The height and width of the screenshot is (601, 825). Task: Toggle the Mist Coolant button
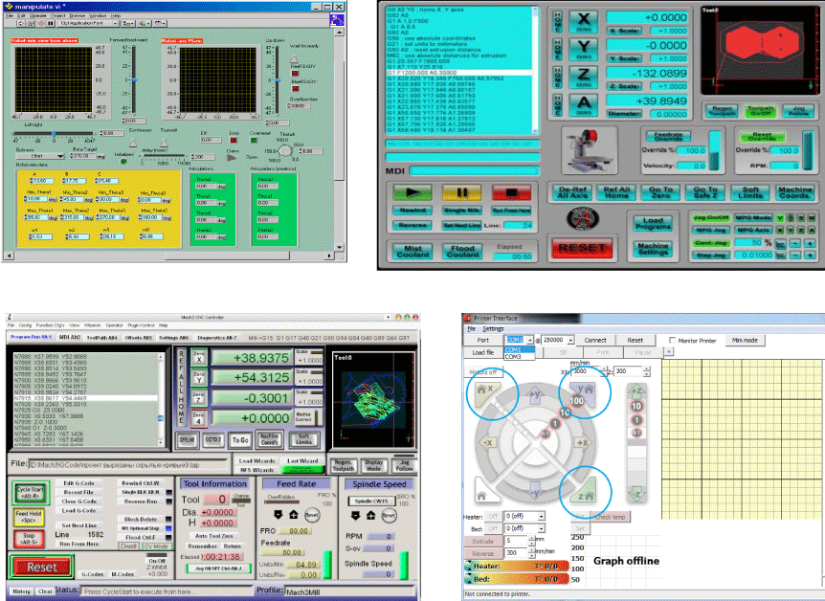click(x=412, y=251)
